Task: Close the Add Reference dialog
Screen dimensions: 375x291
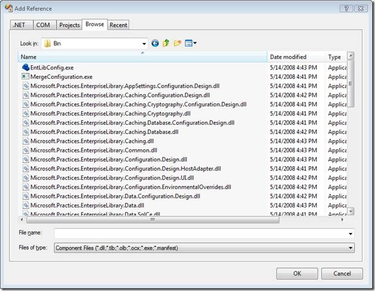Action: tap(361, 8)
